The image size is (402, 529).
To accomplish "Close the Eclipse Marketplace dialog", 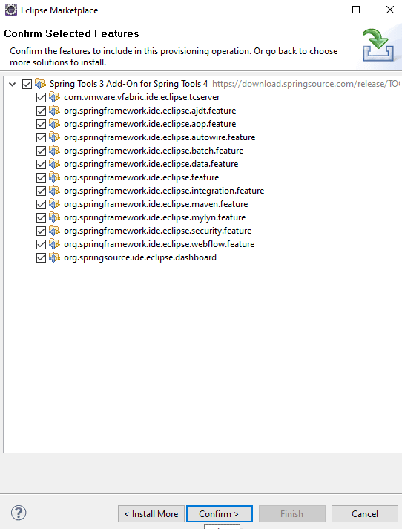I will pos(390,10).
